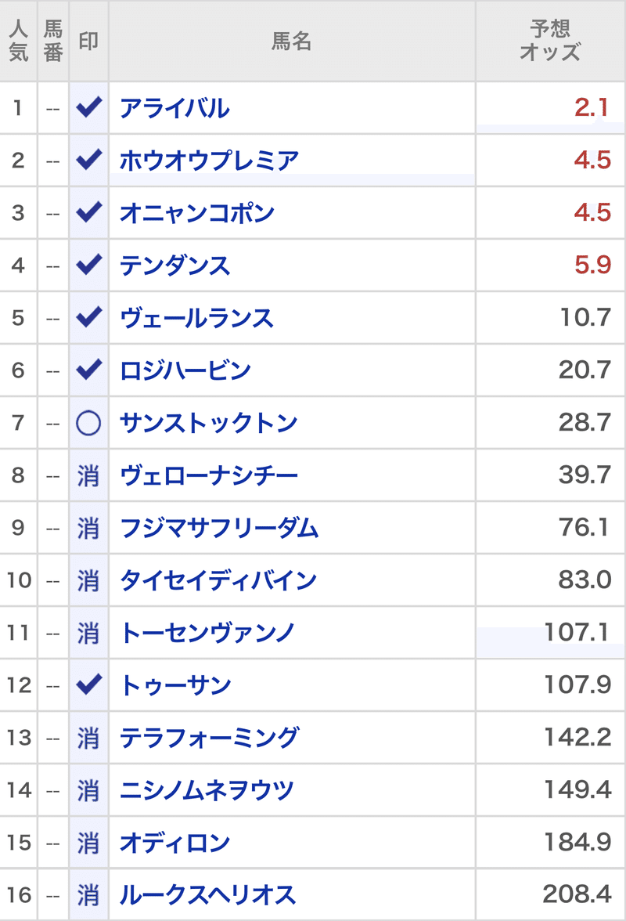
Task: Toggle the checkmark for ロジハービン
Action: [x=88, y=370]
